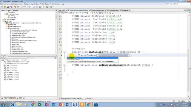
Task: Expand the Test Packages node
Action: tap(3, 19)
